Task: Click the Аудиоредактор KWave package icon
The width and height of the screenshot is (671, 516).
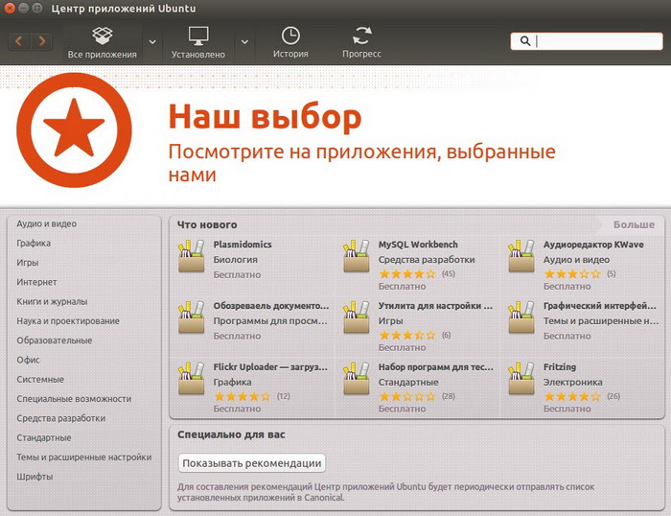Action: tap(521, 256)
